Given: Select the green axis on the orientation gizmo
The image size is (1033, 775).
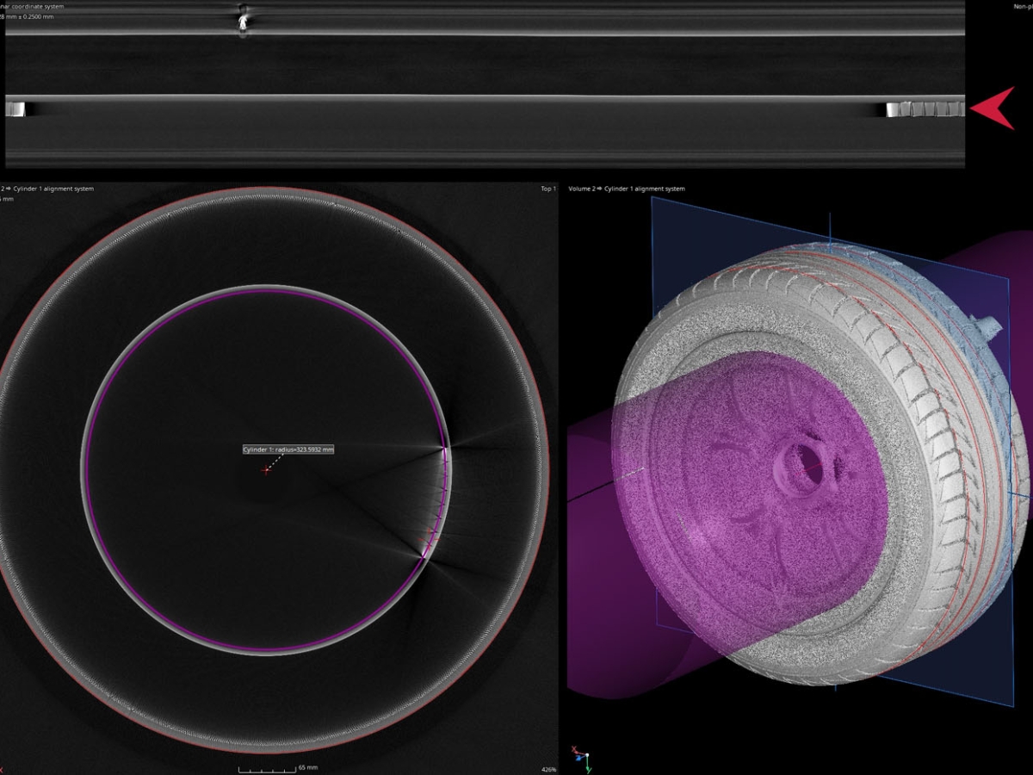Looking at the screenshot, I should pyautogui.click(x=588, y=767).
